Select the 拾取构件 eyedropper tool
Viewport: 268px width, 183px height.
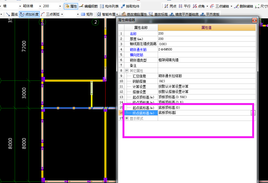[130, 6]
